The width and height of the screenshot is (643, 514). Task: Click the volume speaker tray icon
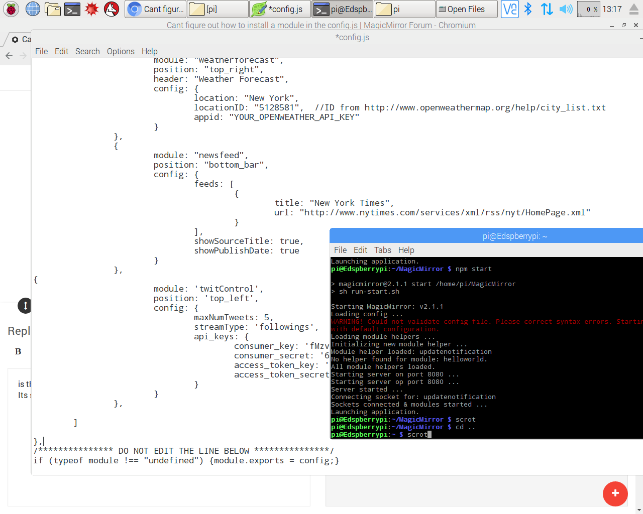tap(566, 9)
